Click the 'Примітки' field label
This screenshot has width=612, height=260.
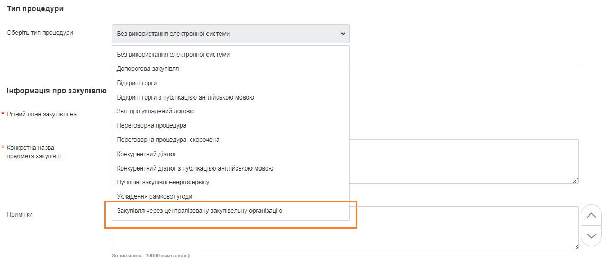coord(20,214)
